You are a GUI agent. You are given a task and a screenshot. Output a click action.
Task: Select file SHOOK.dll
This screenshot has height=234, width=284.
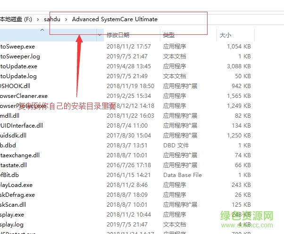click(15, 86)
